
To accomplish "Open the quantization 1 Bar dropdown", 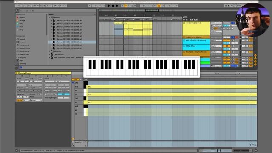I will coord(63,6).
